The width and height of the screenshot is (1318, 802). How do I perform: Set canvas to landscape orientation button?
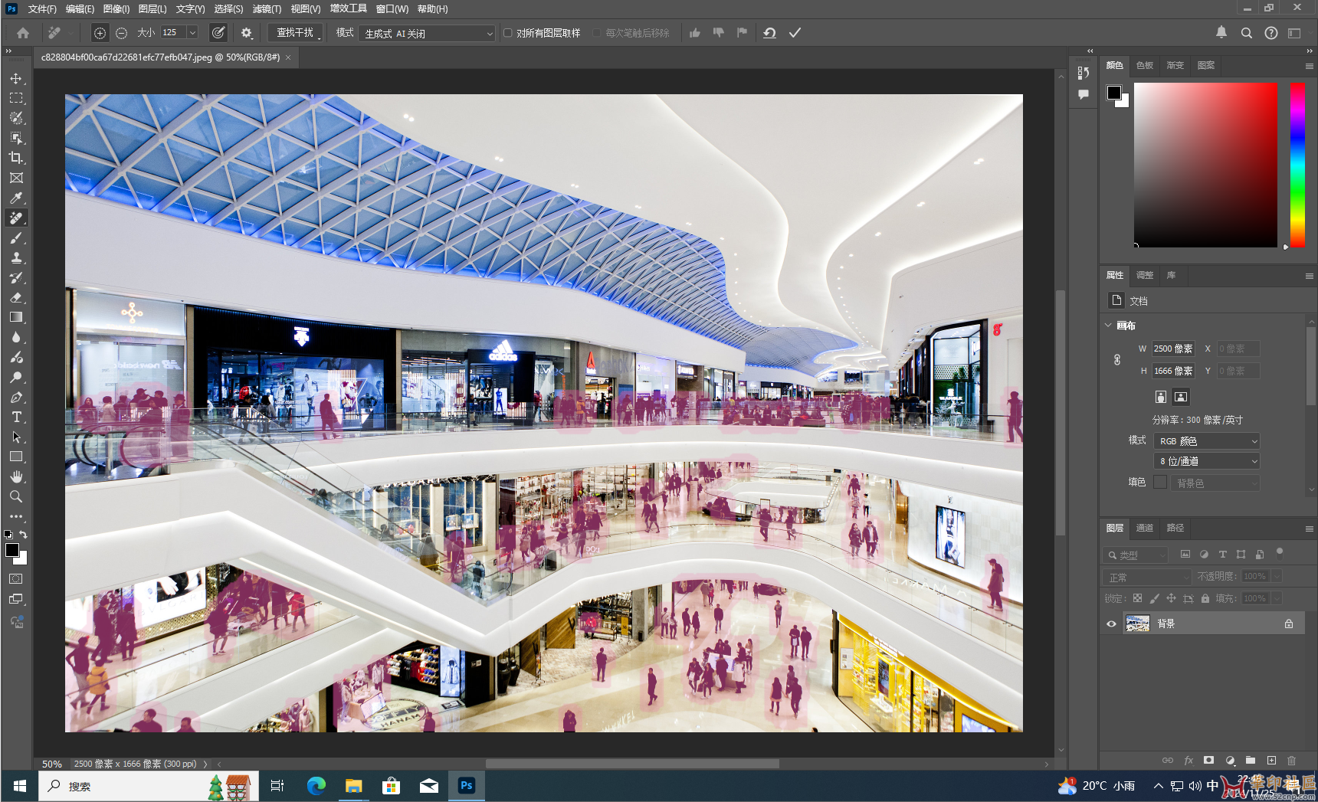click(x=1181, y=397)
